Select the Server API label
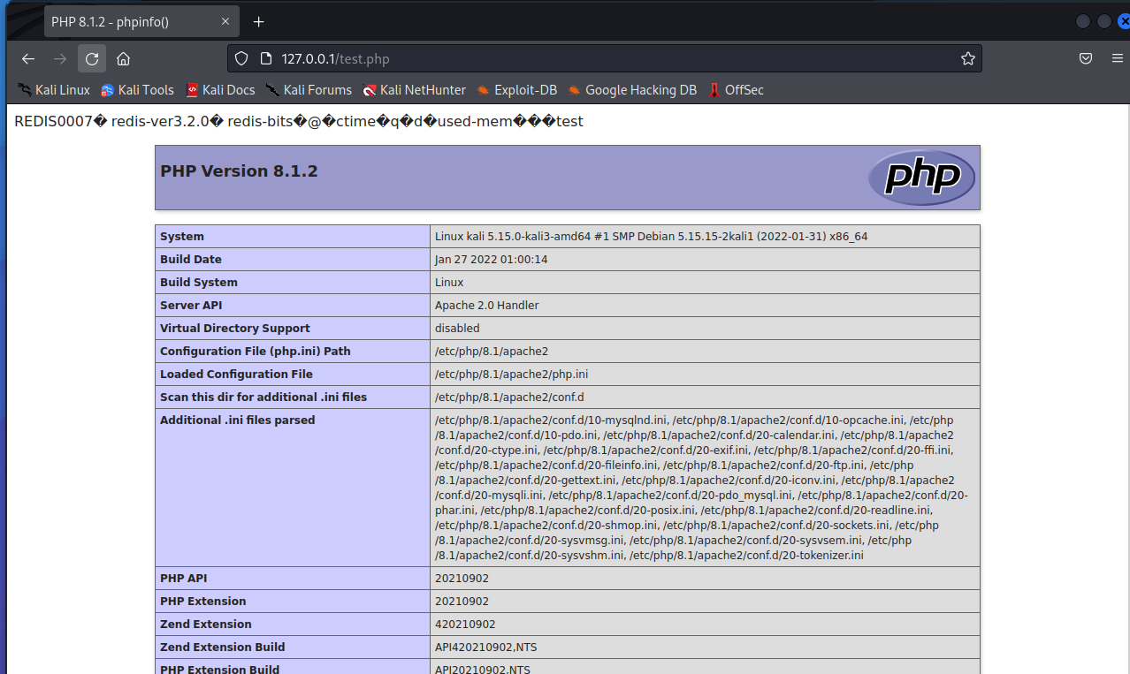The width and height of the screenshot is (1130, 674). (x=191, y=306)
